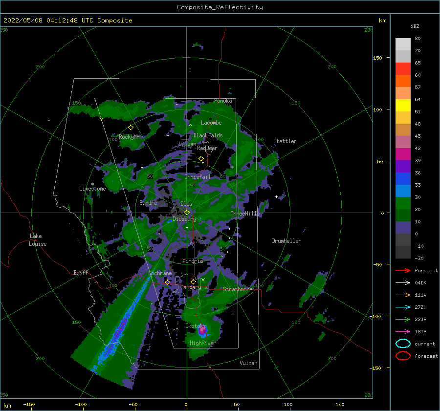Click the Composite_Reflectivity title

point(220,7)
